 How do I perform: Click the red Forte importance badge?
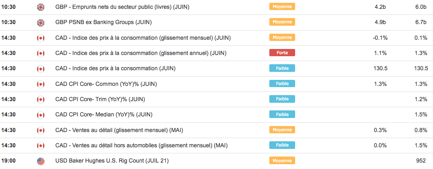[282, 53]
